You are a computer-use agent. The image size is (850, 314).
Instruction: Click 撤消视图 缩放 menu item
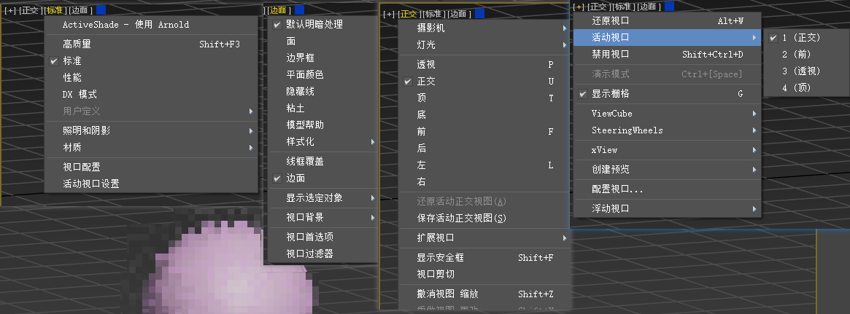pos(484,294)
